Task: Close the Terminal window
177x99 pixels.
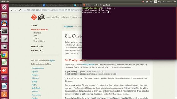Action: (84, 5)
